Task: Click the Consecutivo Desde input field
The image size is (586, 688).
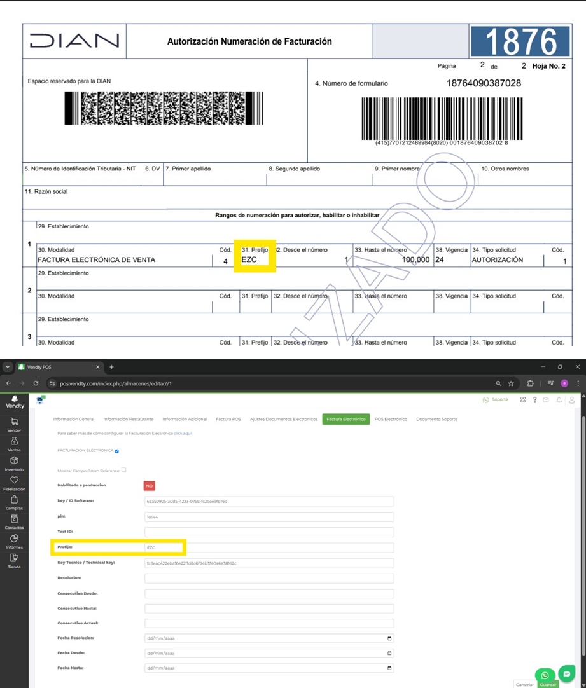Action: (x=269, y=594)
